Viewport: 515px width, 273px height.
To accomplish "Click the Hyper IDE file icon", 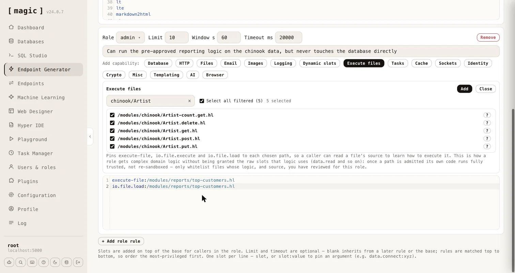I will point(11,125).
